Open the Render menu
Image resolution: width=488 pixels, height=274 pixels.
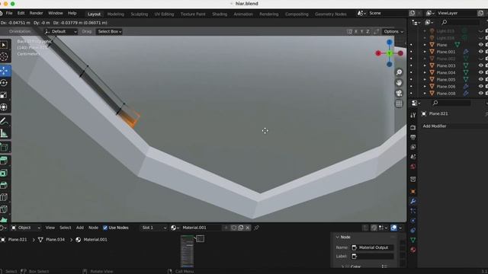pos(36,13)
